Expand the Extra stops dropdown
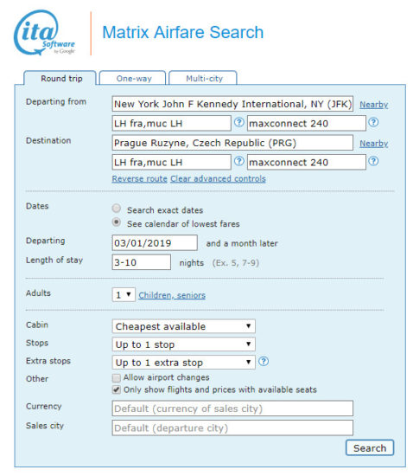The height and width of the screenshot is (476, 413). tap(184, 363)
